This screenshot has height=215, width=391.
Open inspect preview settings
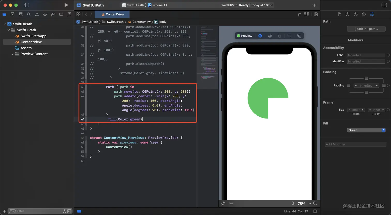click(289, 36)
